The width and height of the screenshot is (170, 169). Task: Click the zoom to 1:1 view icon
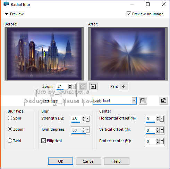pos(93,86)
